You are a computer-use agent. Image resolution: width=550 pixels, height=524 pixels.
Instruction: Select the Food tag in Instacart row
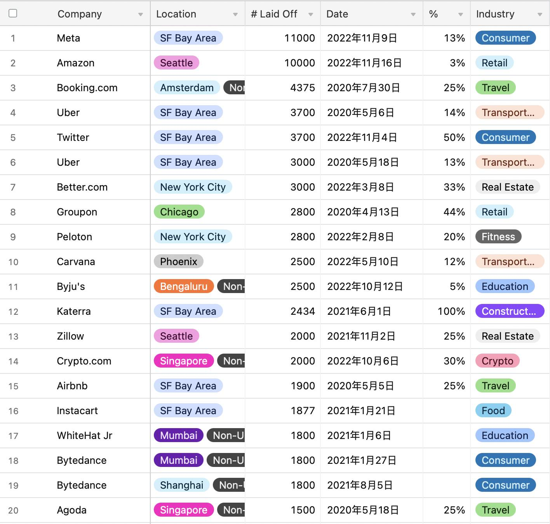493,411
